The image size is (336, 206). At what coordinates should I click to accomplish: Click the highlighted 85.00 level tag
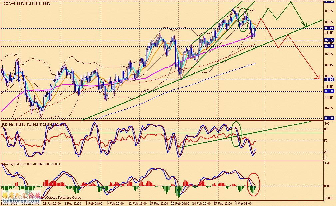pyautogui.click(x=329, y=91)
